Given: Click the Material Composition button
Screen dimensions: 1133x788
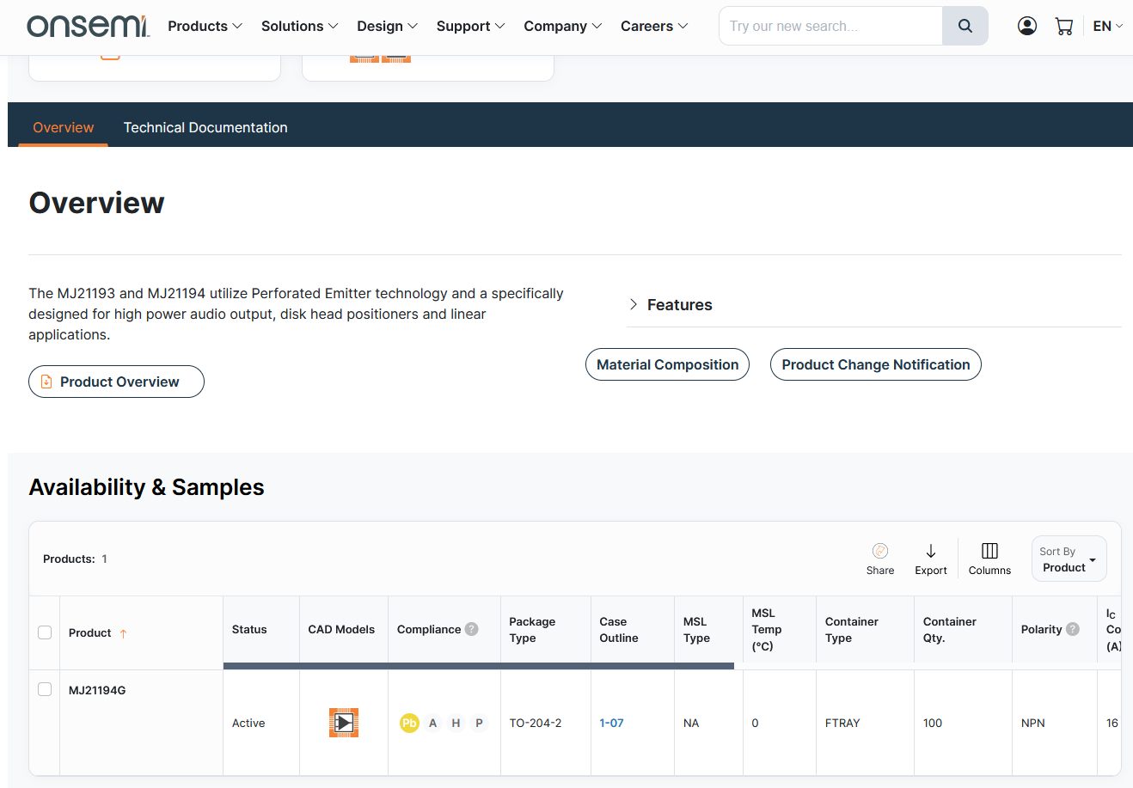Looking at the screenshot, I should 667,364.
